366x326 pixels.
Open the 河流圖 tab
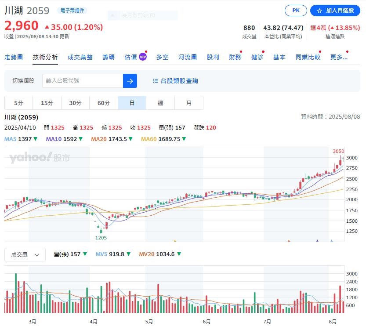coord(188,56)
